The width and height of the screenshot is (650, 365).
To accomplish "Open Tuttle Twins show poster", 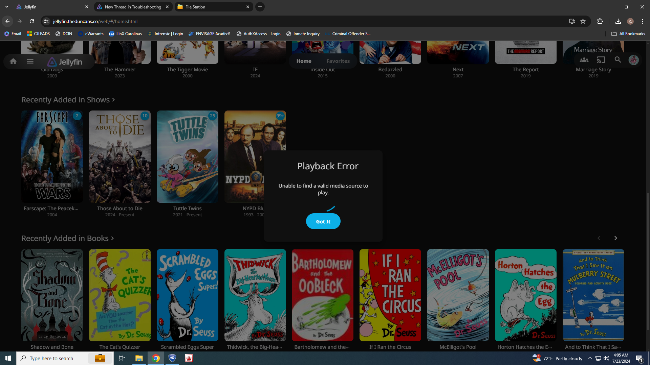I will pos(187,156).
